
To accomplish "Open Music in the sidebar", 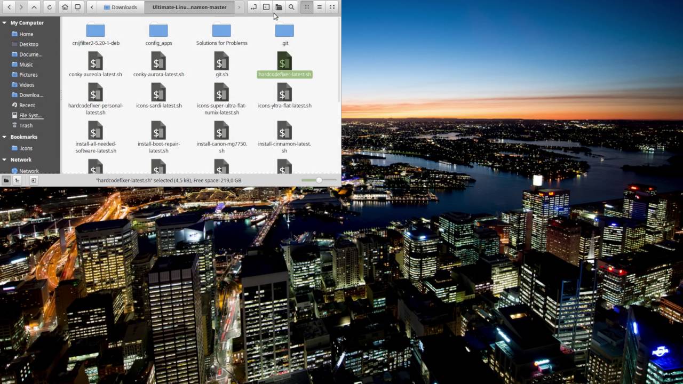I will pyautogui.click(x=26, y=65).
